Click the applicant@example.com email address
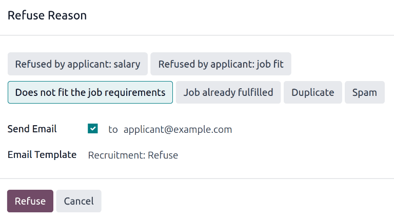This screenshot has width=394, height=220. coord(178,129)
